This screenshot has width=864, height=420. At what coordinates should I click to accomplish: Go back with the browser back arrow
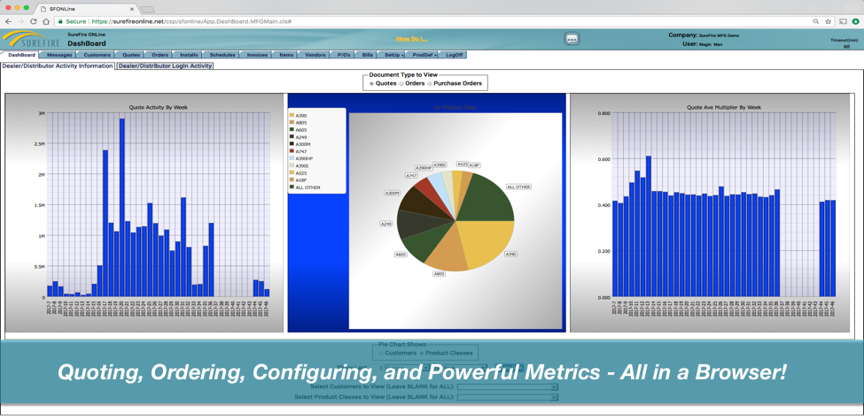point(8,21)
